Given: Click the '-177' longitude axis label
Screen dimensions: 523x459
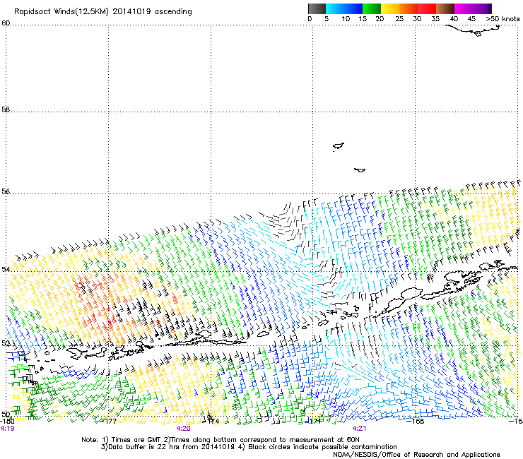Looking at the screenshot, I should click(109, 422).
